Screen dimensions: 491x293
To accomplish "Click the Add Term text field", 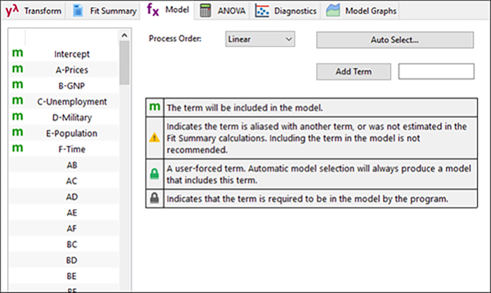I will (436, 71).
